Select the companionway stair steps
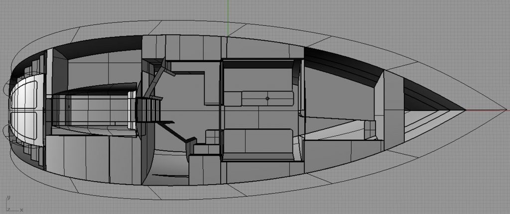 [x=148, y=110]
